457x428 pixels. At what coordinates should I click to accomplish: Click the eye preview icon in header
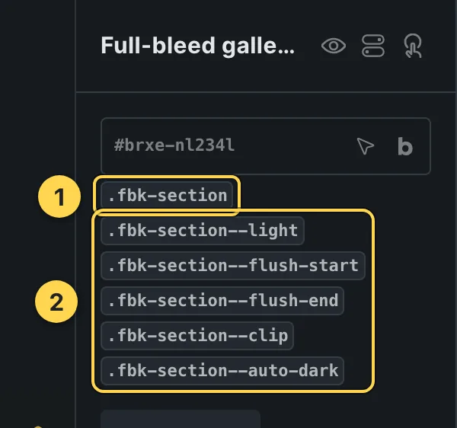(334, 46)
